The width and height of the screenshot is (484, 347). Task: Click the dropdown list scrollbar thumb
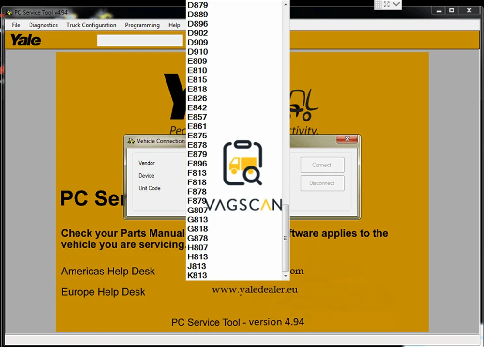(286, 238)
